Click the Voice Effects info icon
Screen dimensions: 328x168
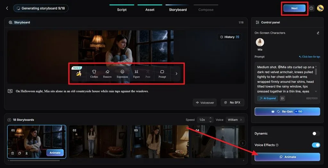coord(277,145)
